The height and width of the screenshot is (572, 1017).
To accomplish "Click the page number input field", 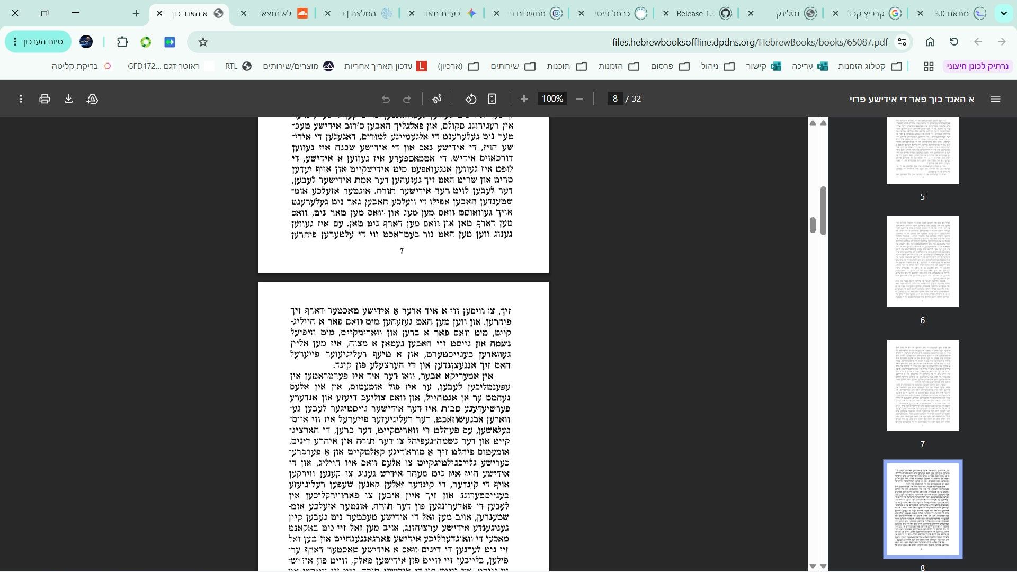I will pyautogui.click(x=614, y=99).
